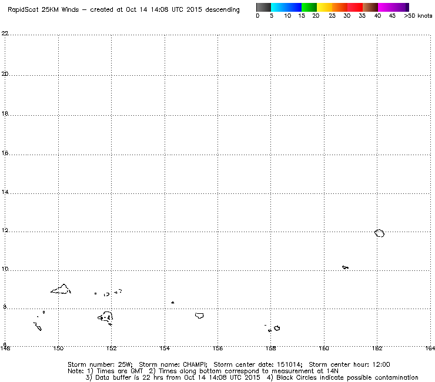Click the latitude label 14

pyautogui.click(x=5, y=192)
